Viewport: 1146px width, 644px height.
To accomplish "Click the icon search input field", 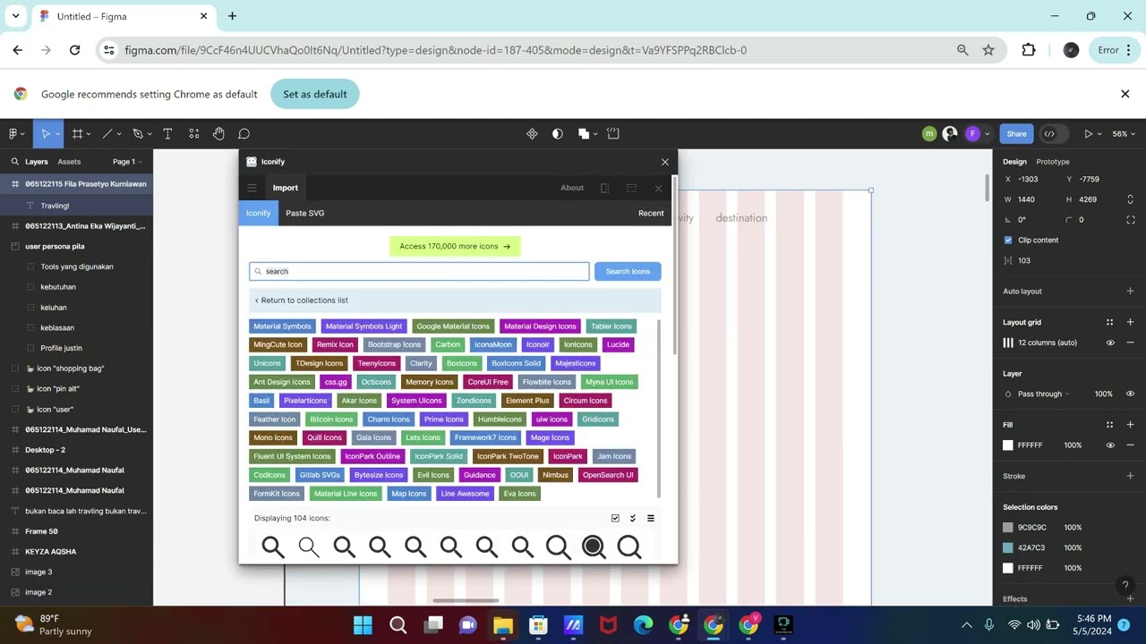I will coord(419,271).
